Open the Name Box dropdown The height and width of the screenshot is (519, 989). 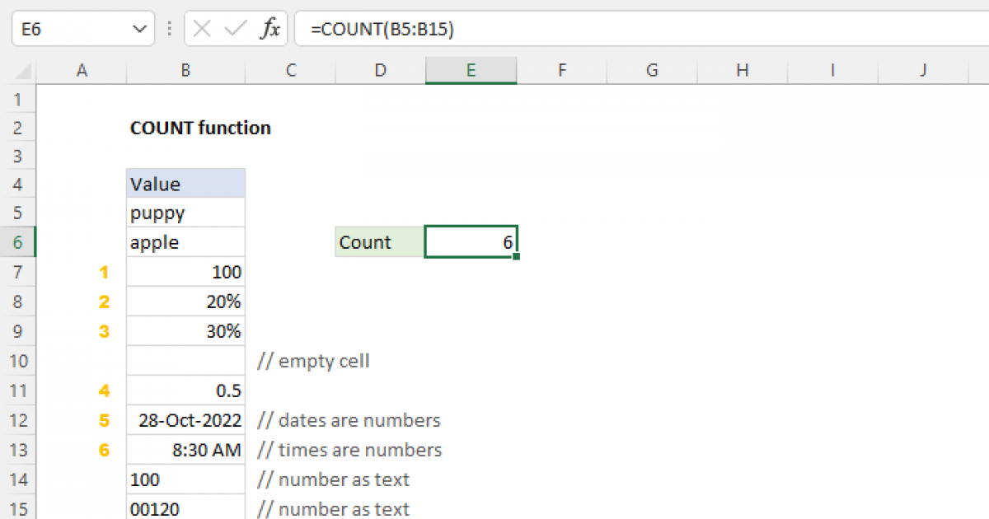pos(138,28)
